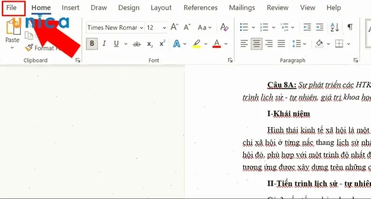Switch to the Insert tab
The image size is (371, 199).
click(x=70, y=8)
